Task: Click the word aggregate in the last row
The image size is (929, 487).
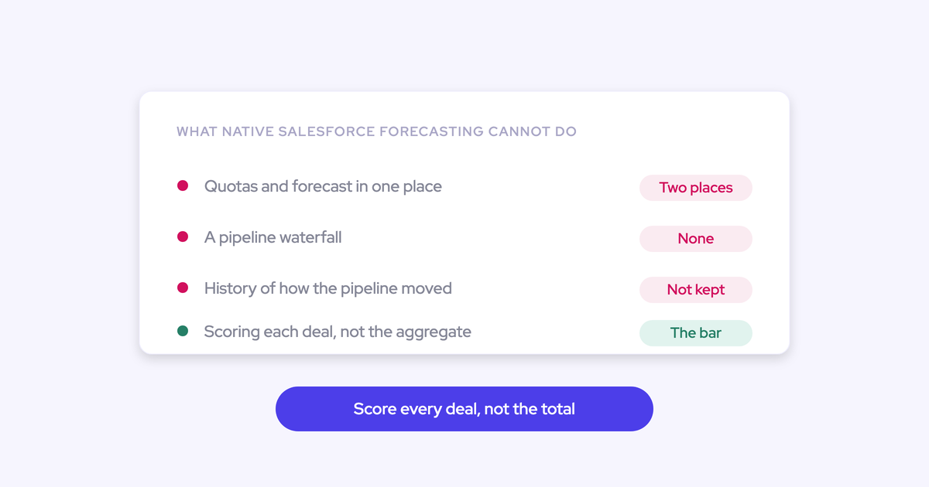Action: tap(434, 332)
